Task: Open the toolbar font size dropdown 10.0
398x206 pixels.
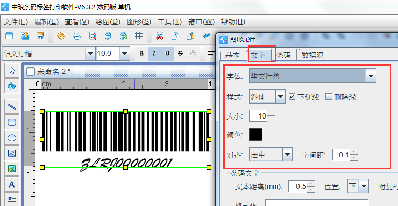Action: point(124,53)
